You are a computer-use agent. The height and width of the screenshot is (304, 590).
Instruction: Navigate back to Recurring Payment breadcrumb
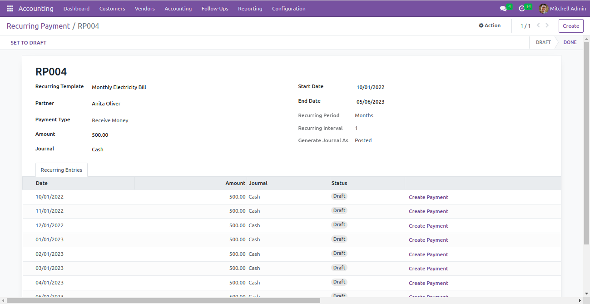[x=38, y=26]
